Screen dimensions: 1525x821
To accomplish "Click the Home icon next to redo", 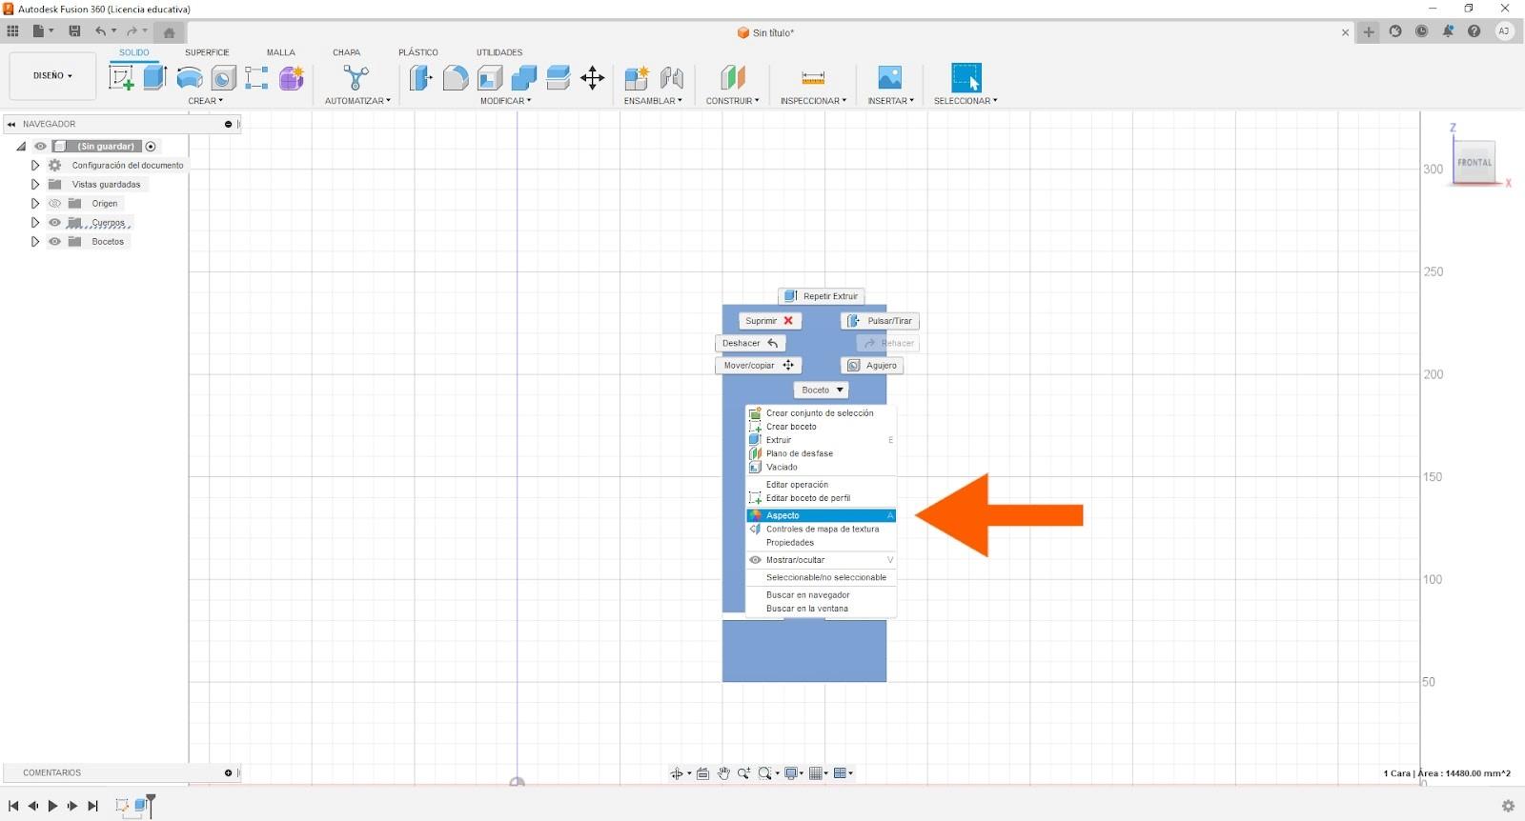I will tap(169, 32).
